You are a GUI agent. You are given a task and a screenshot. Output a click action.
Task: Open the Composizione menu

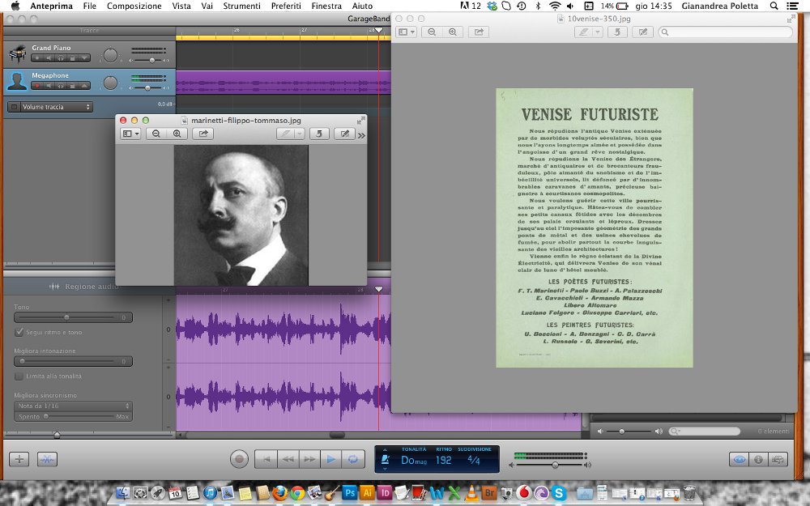click(134, 6)
